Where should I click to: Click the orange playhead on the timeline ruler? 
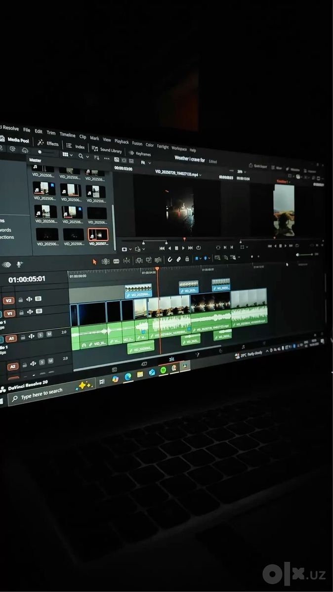(x=157, y=269)
